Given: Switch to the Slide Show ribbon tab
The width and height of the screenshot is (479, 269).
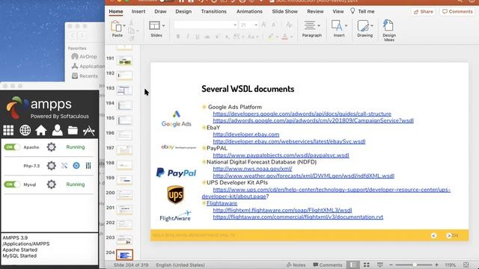Looking at the screenshot, I should [284, 11].
